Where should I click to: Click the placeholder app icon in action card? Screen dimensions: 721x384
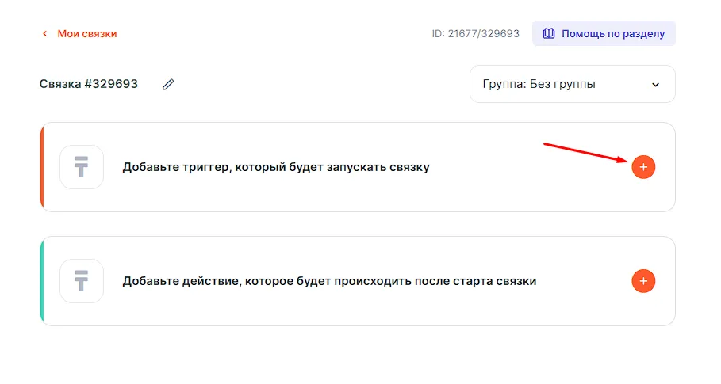[x=82, y=281]
